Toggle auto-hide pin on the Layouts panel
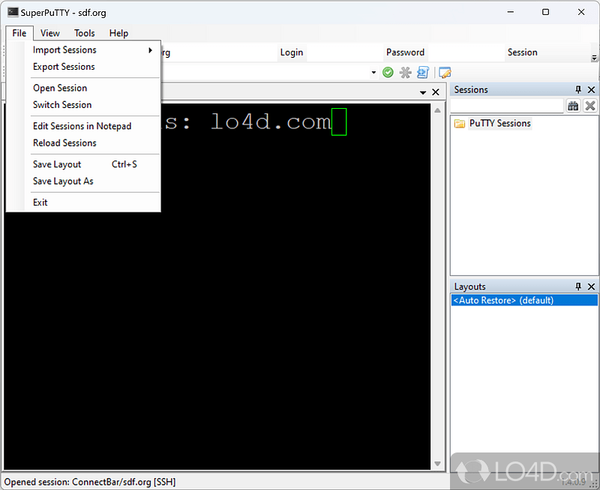 [x=577, y=286]
